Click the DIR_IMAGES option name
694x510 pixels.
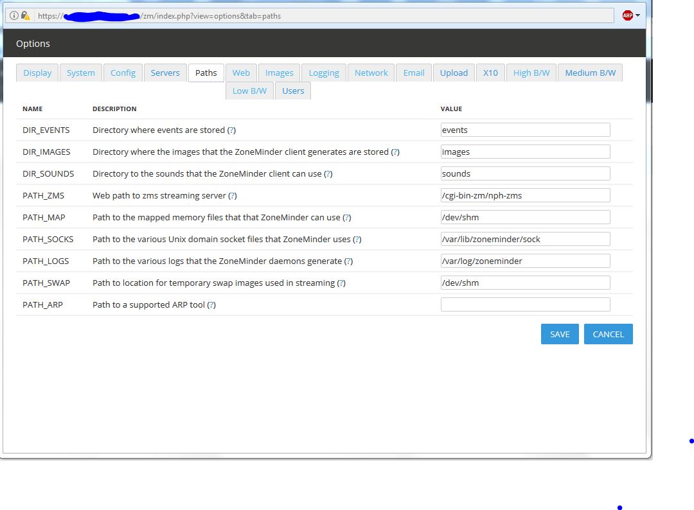pos(46,152)
